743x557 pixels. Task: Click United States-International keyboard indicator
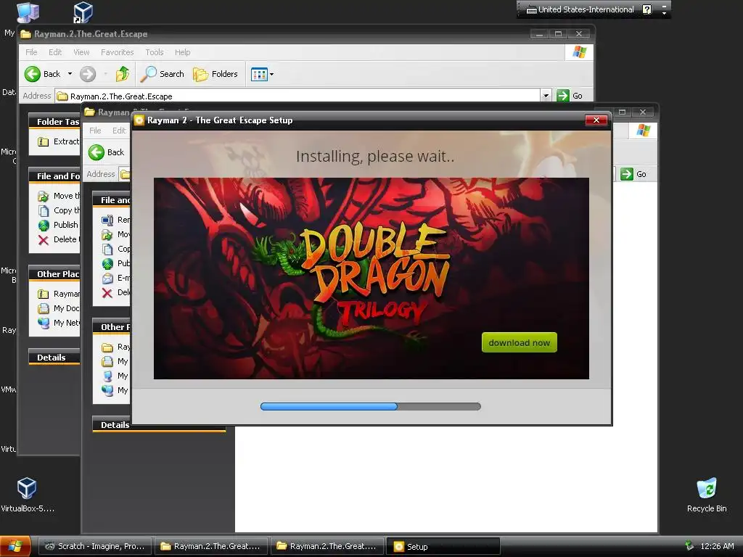pos(580,9)
